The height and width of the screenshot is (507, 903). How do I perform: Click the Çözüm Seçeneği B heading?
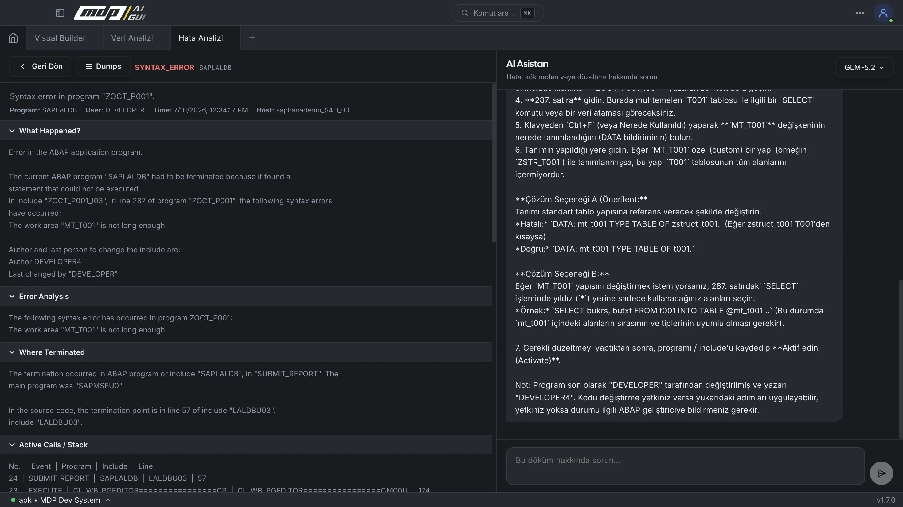tap(562, 273)
